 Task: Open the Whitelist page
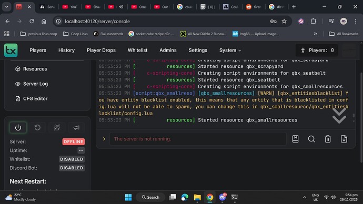[137, 50]
